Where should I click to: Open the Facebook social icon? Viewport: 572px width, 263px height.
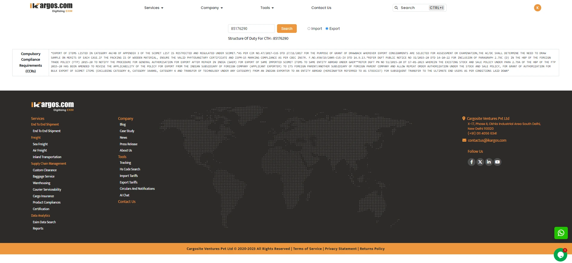(471, 162)
